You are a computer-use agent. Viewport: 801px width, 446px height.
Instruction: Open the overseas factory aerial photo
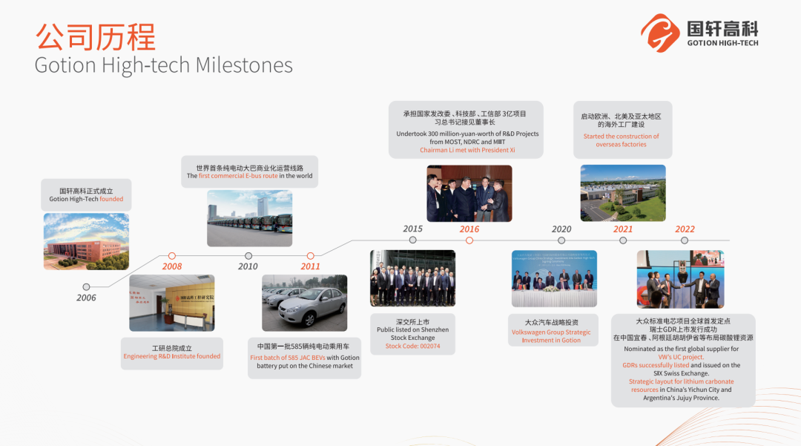coord(623,193)
